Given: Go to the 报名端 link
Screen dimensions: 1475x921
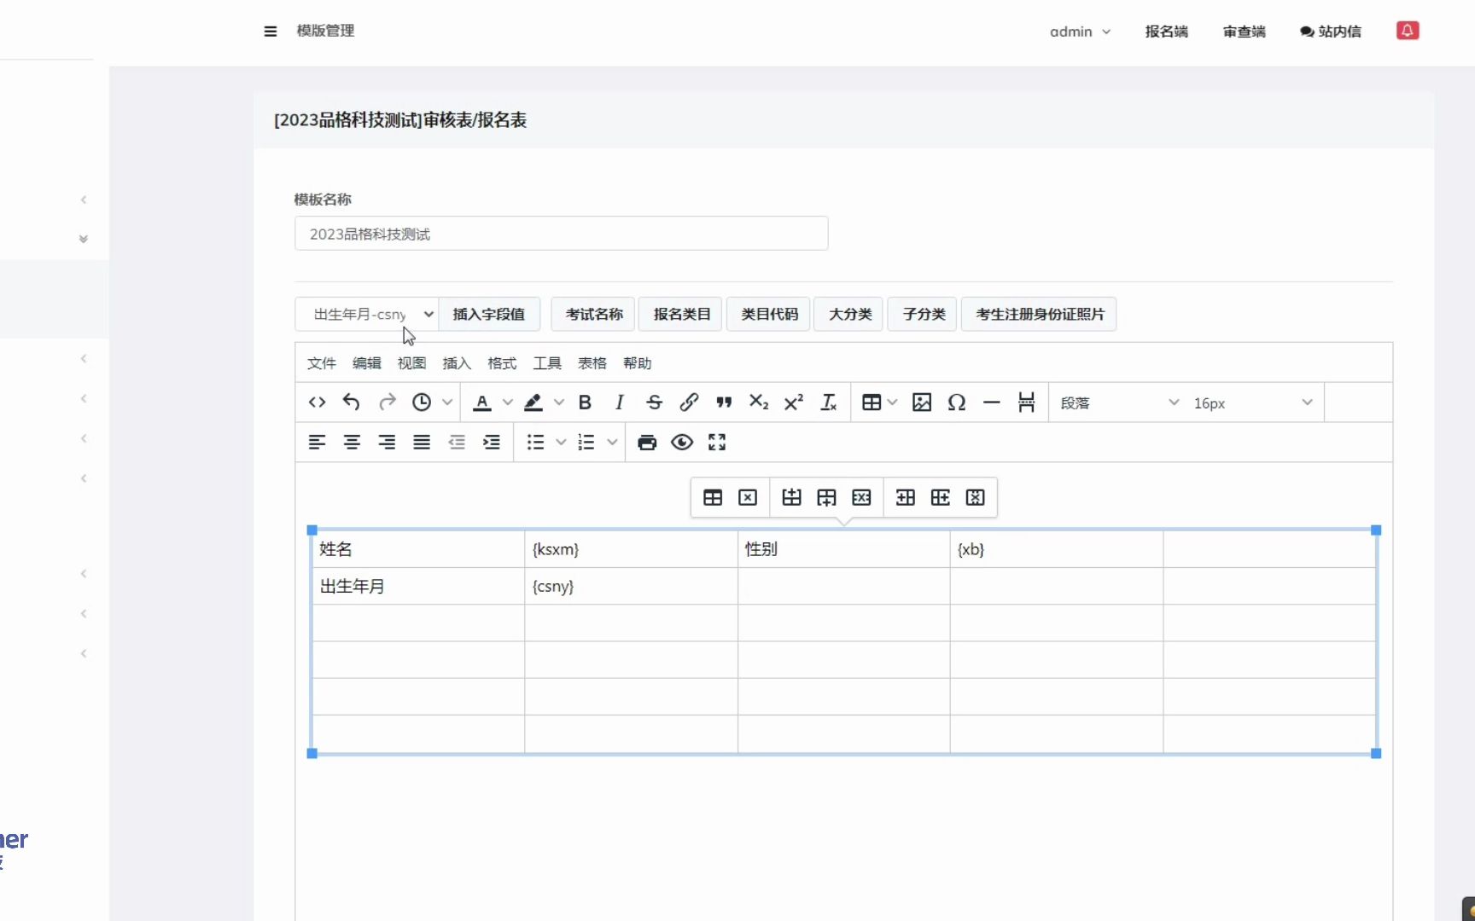Looking at the screenshot, I should click(1167, 32).
